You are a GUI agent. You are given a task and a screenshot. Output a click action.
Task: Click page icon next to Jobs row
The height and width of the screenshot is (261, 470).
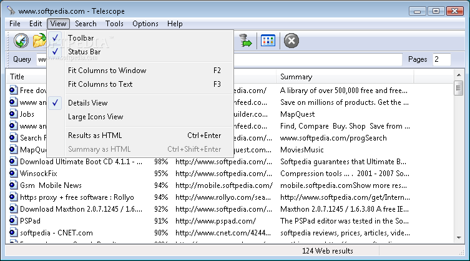pyautogui.click(x=13, y=114)
